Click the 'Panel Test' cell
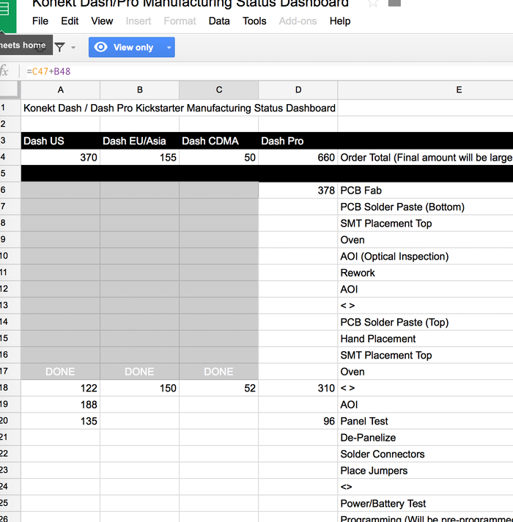 tap(426, 421)
